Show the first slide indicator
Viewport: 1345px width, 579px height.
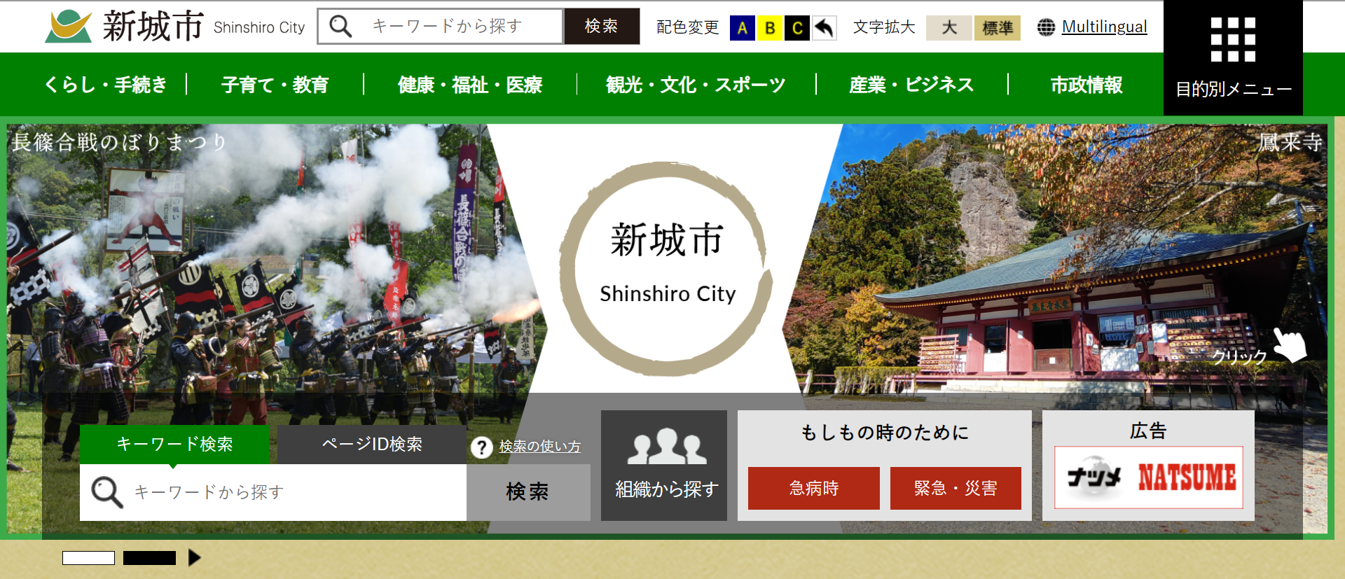[x=88, y=558]
